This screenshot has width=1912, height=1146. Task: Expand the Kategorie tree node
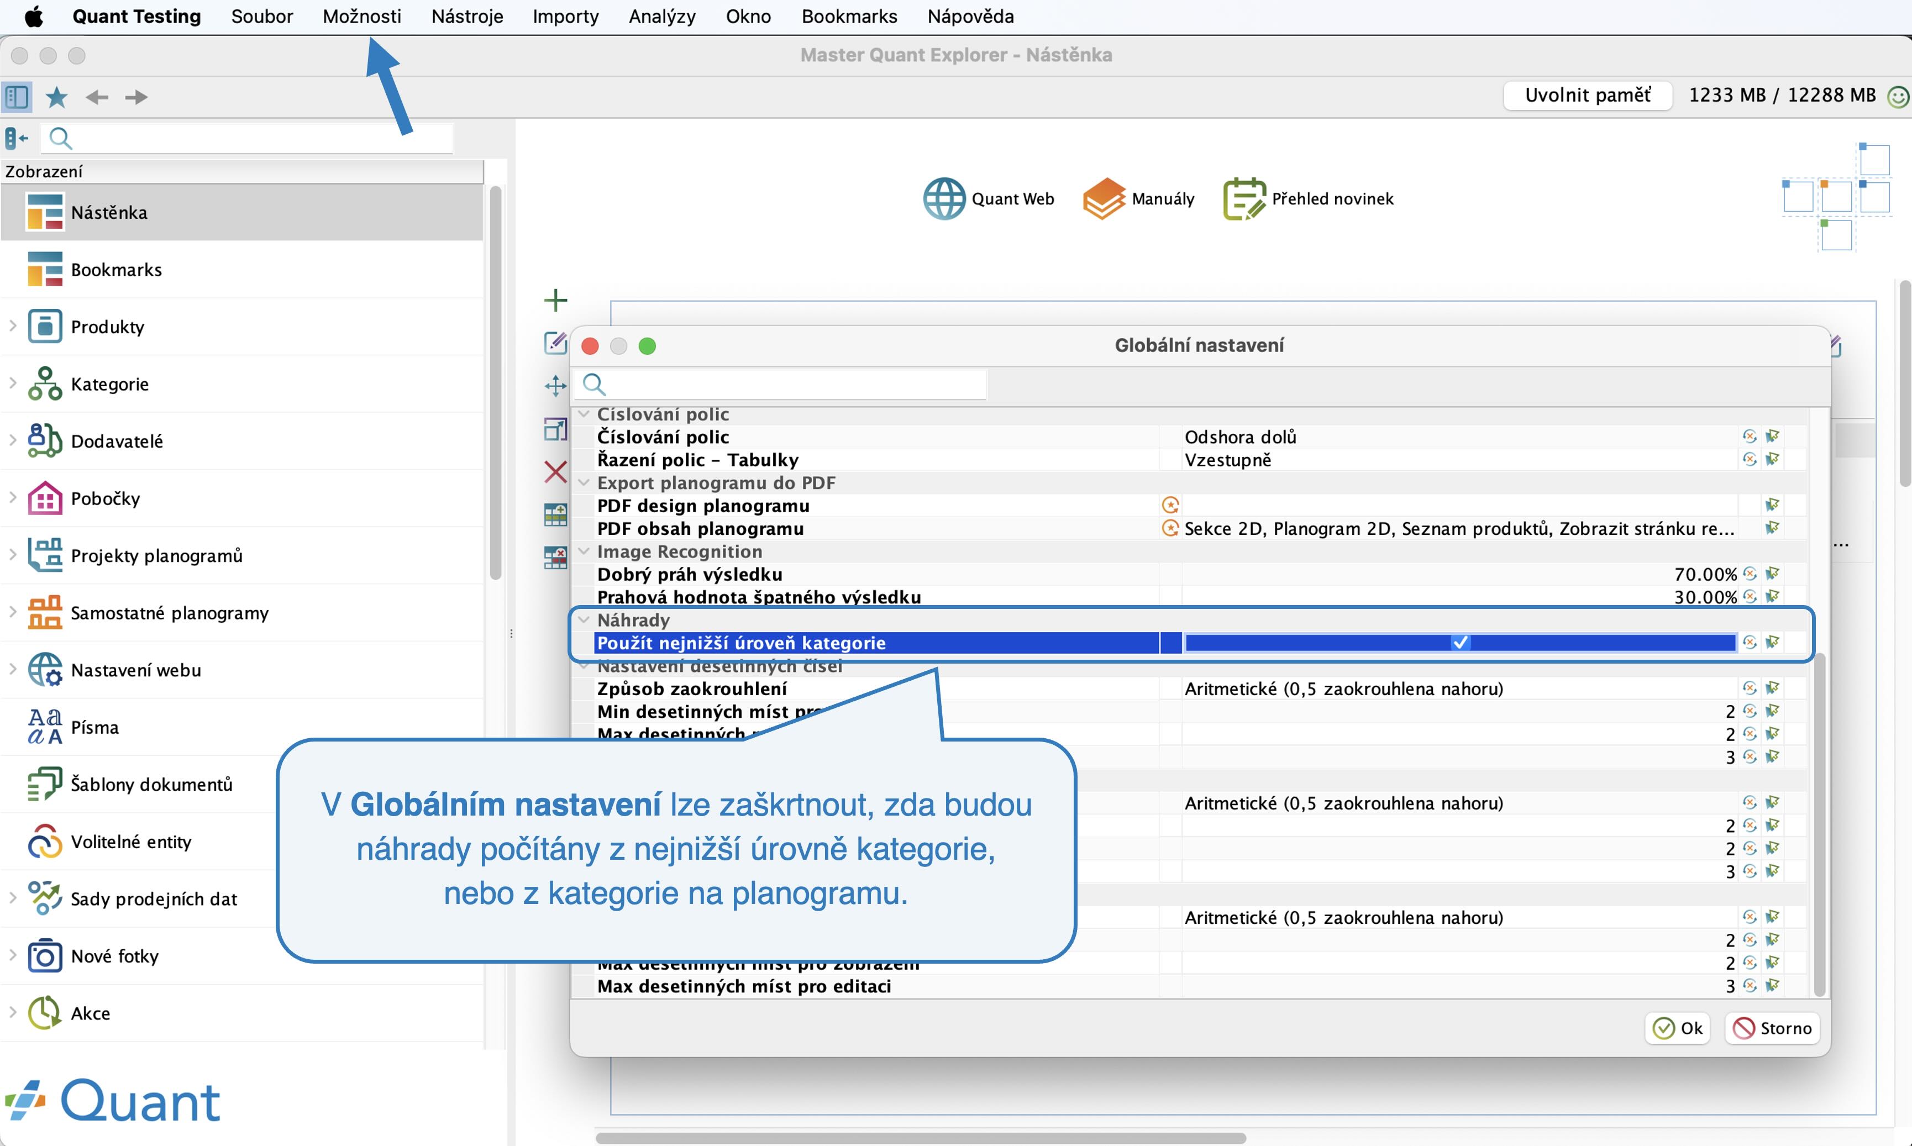click(x=12, y=383)
